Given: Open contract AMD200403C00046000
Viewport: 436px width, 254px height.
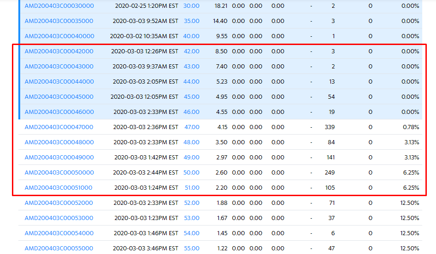Looking at the screenshot, I should click(59, 112).
